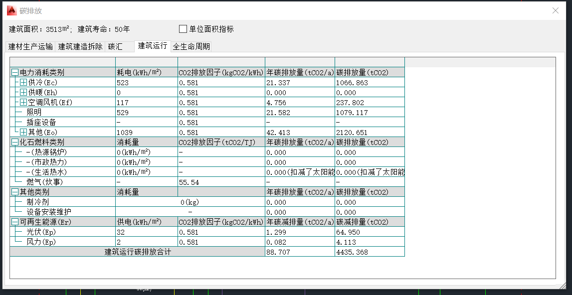Expand the 其他(Eo) row
The width and height of the screenshot is (572, 295).
pyautogui.click(x=23, y=133)
